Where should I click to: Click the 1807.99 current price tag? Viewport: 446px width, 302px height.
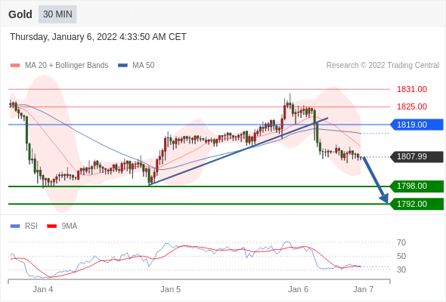point(417,156)
